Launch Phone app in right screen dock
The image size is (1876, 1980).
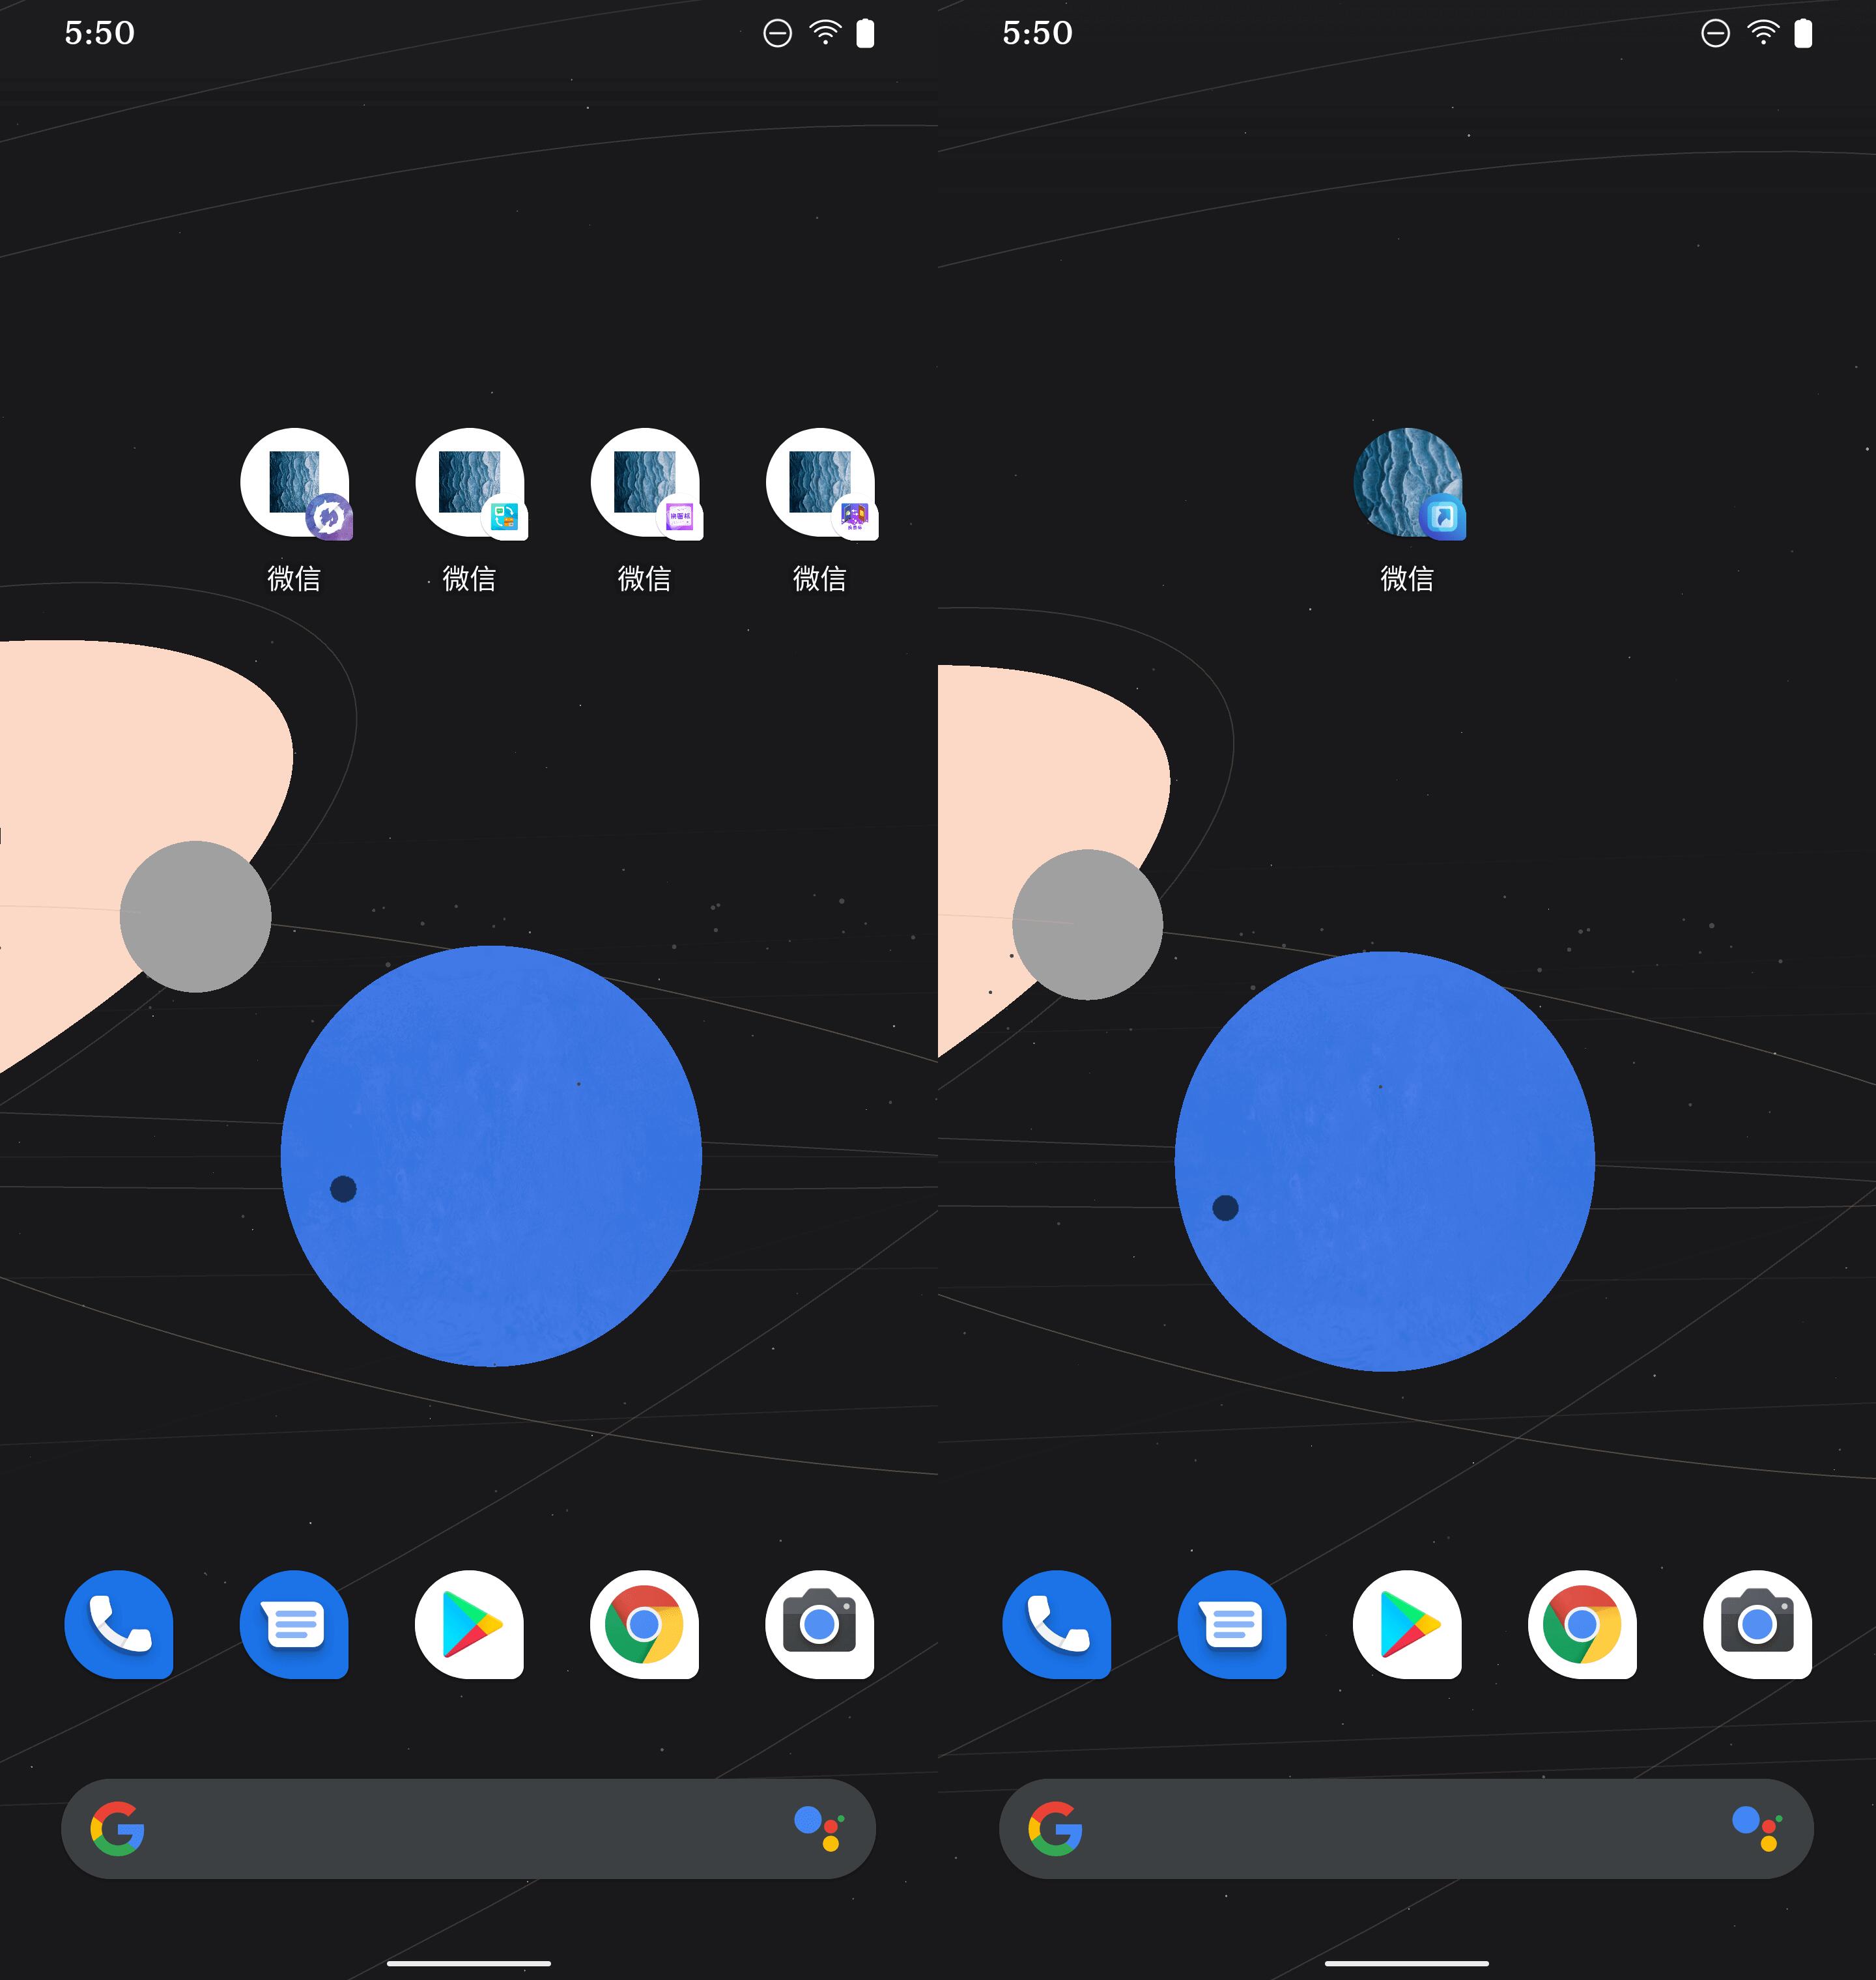coord(1056,1624)
